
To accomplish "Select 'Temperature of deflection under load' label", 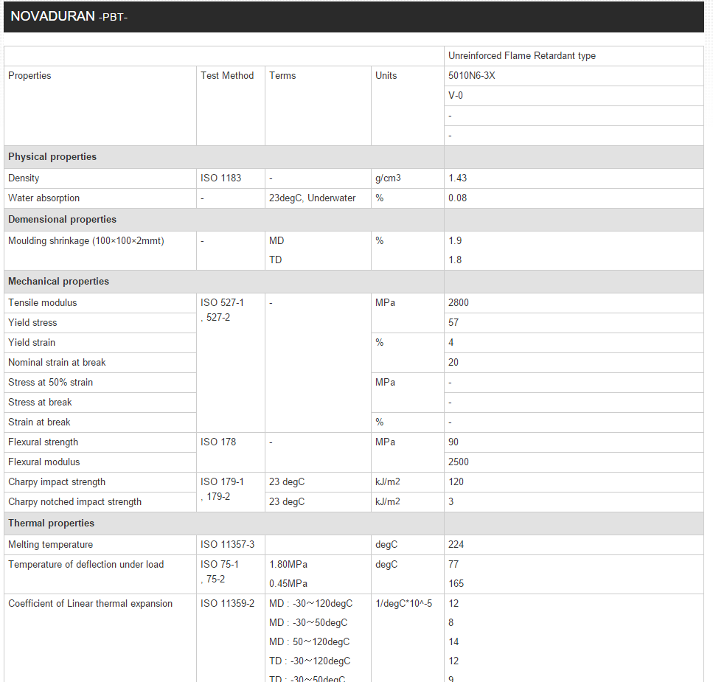I will (86, 564).
